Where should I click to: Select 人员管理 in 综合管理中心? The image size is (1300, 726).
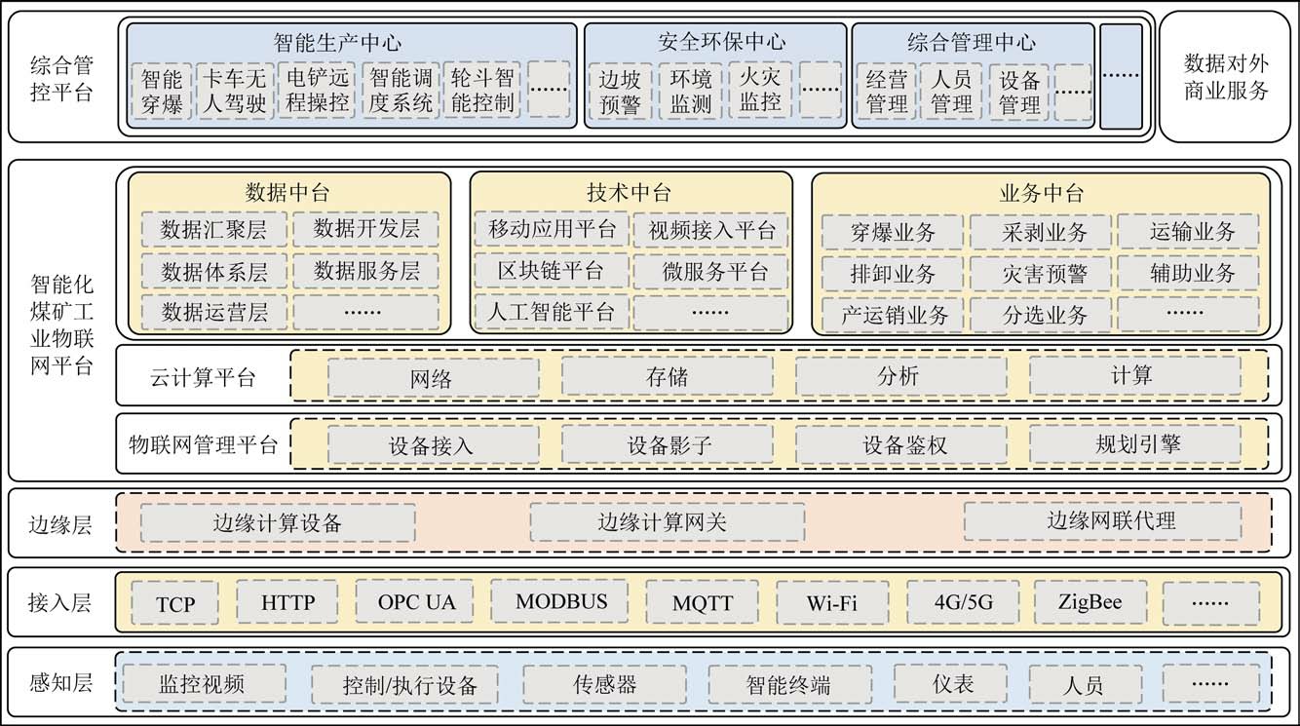click(x=951, y=91)
